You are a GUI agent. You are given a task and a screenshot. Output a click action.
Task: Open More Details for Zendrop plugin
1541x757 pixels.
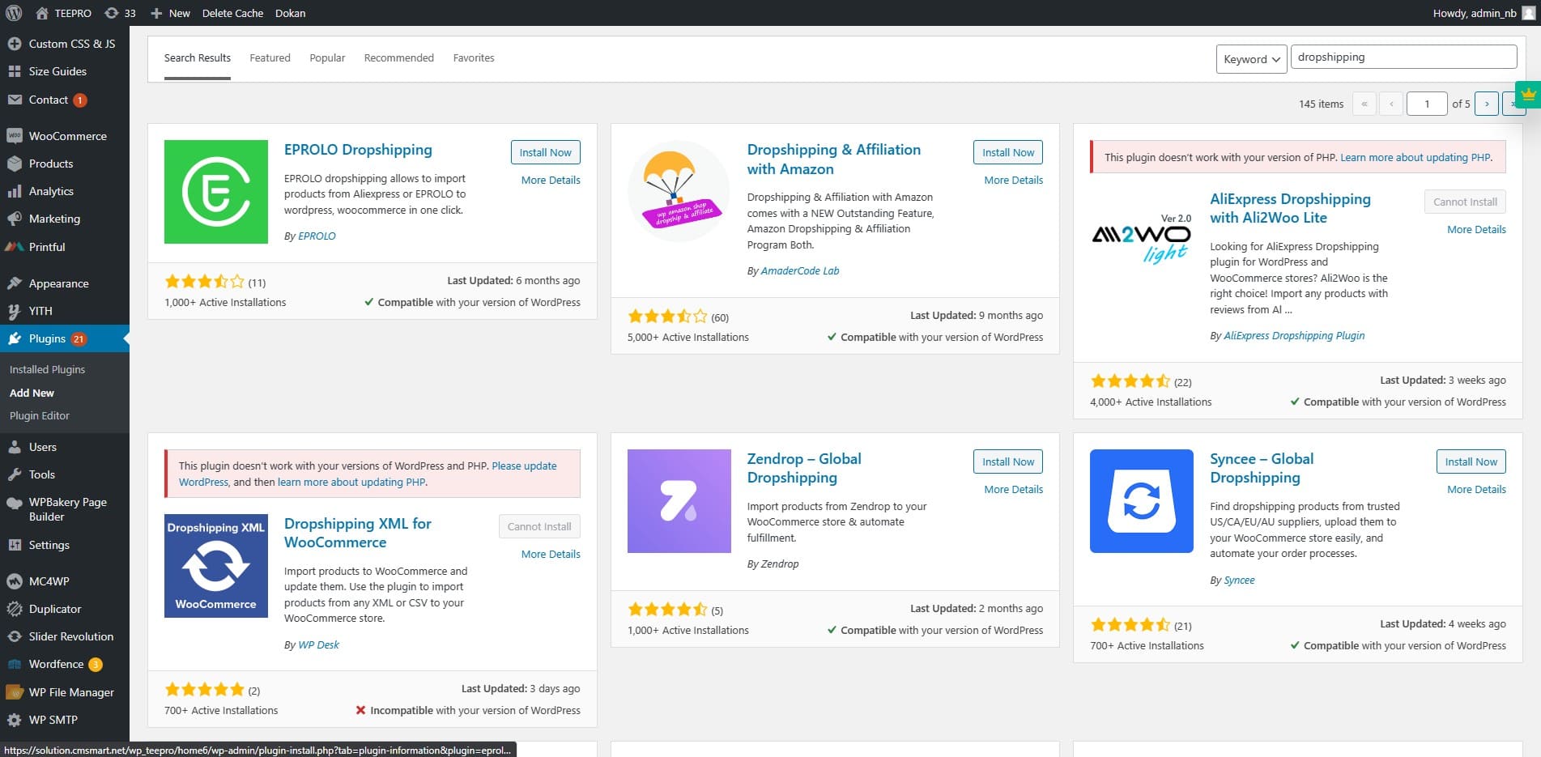point(1013,489)
